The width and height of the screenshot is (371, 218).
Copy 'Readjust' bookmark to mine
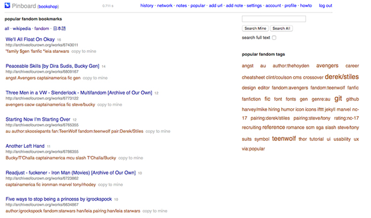point(110,185)
